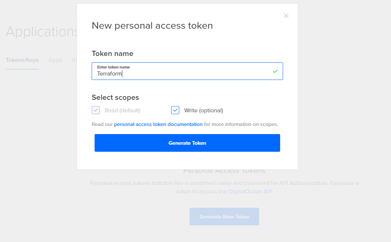The width and height of the screenshot is (391, 242).
Task: Close the New personal access token modal
Action: click(x=286, y=16)
